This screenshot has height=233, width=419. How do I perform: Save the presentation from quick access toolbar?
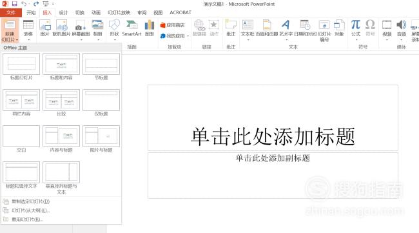coord(14,4)
